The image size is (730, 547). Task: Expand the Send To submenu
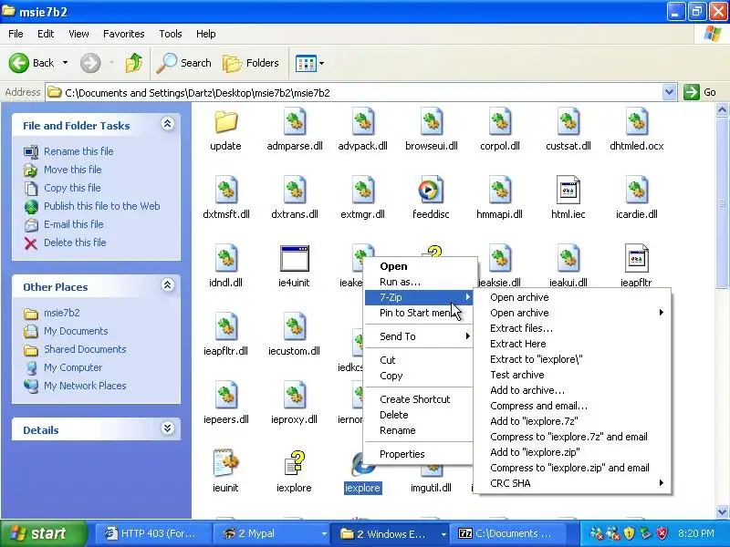419,336
